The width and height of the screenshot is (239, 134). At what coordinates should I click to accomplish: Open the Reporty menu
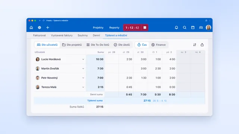tap(114, 28)
